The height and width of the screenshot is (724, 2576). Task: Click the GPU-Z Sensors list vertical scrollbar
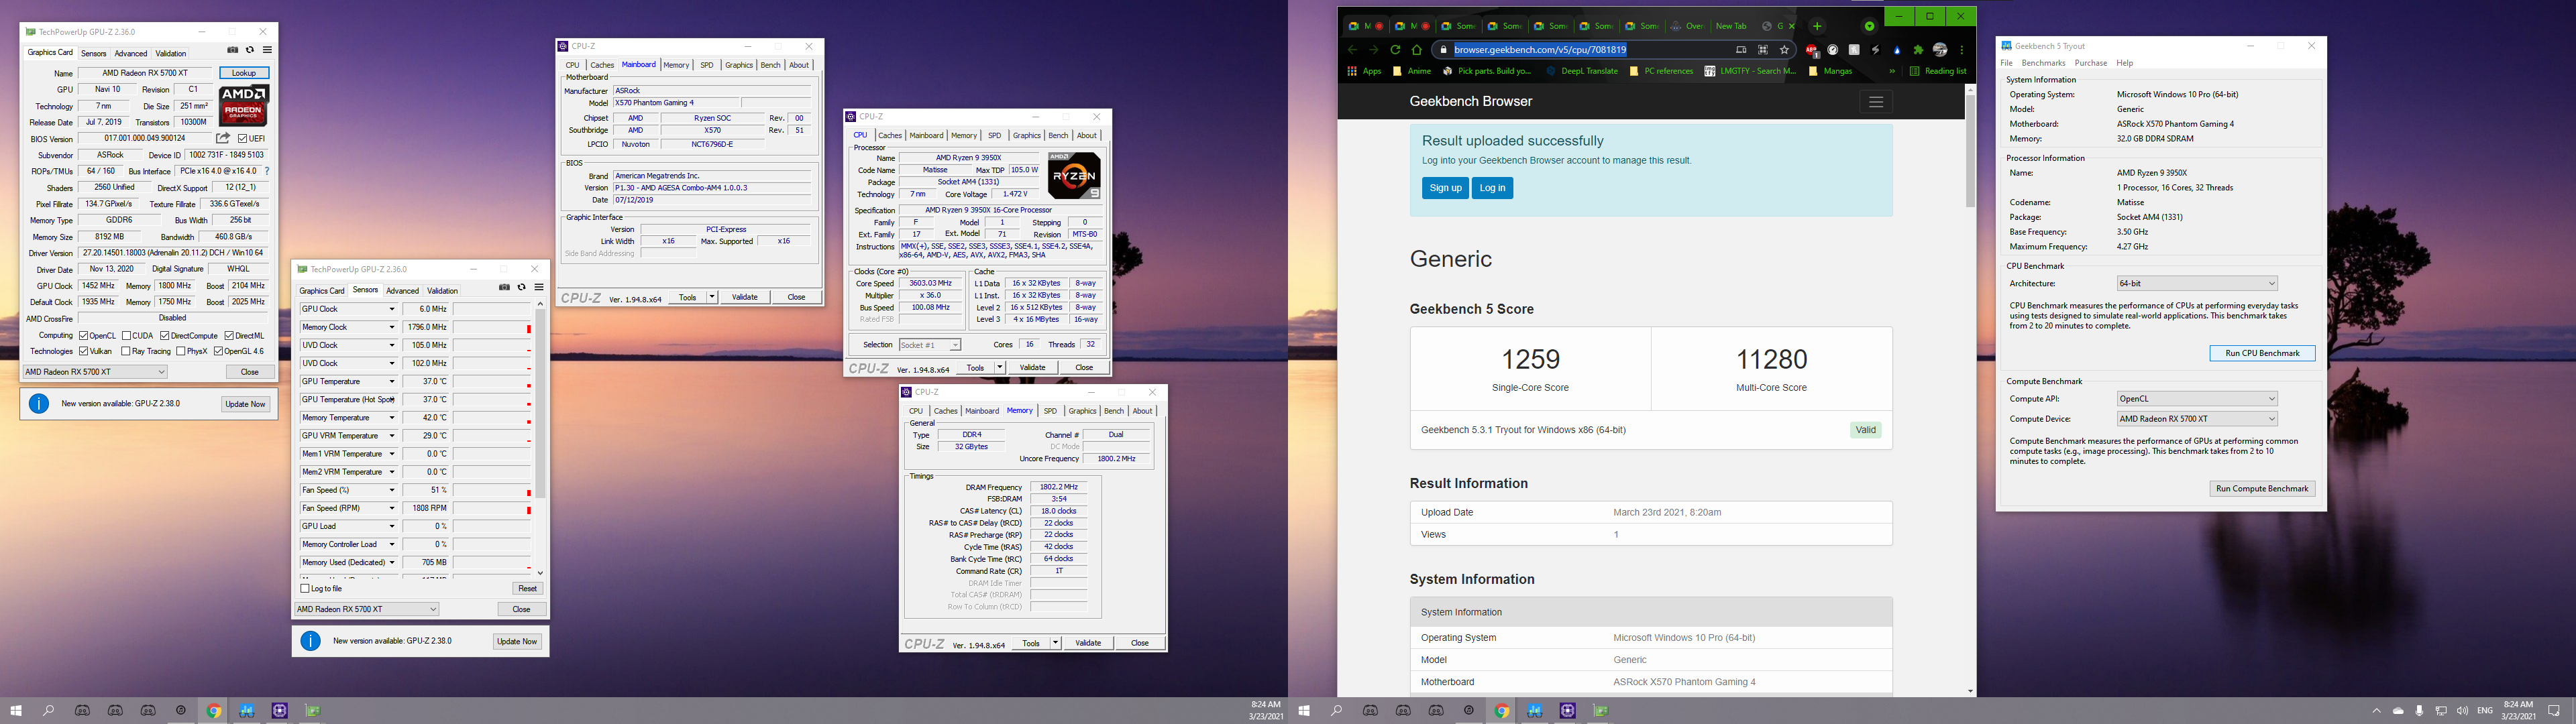tap(540, 403)
